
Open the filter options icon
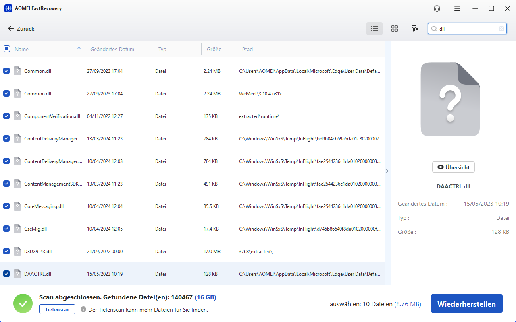[414, 29]
